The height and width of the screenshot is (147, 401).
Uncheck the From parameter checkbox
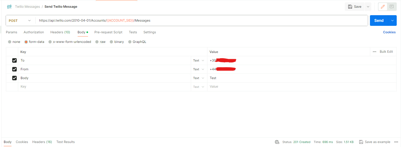14,69
